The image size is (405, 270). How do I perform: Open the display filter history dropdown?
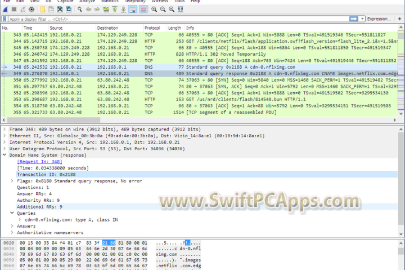362,19
